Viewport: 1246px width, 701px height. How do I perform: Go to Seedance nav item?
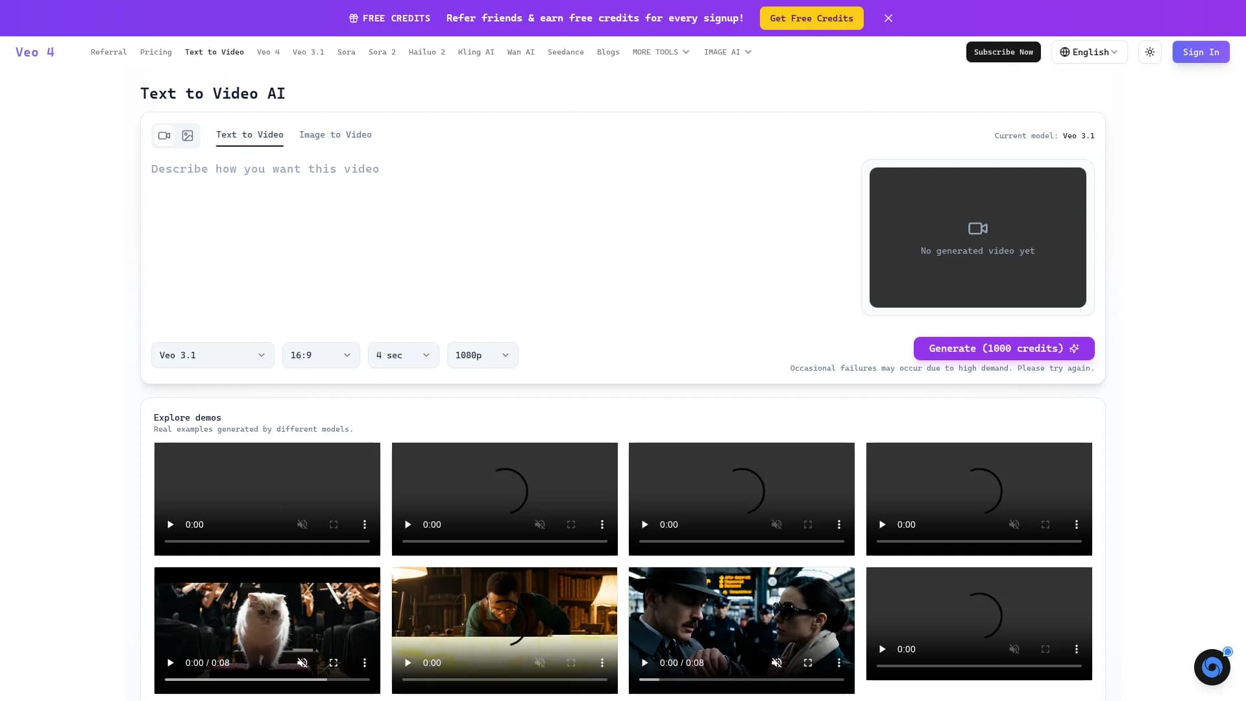pos(566,52)
